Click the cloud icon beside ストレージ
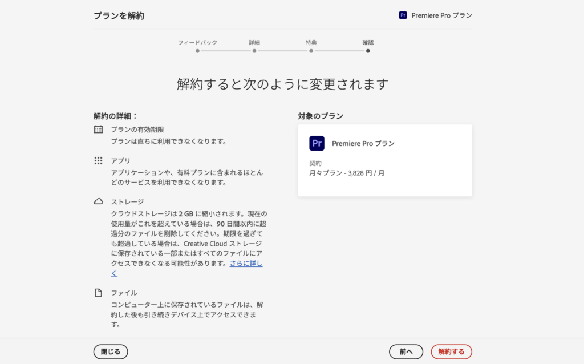The image size is (584, 364). click(98, 201)
